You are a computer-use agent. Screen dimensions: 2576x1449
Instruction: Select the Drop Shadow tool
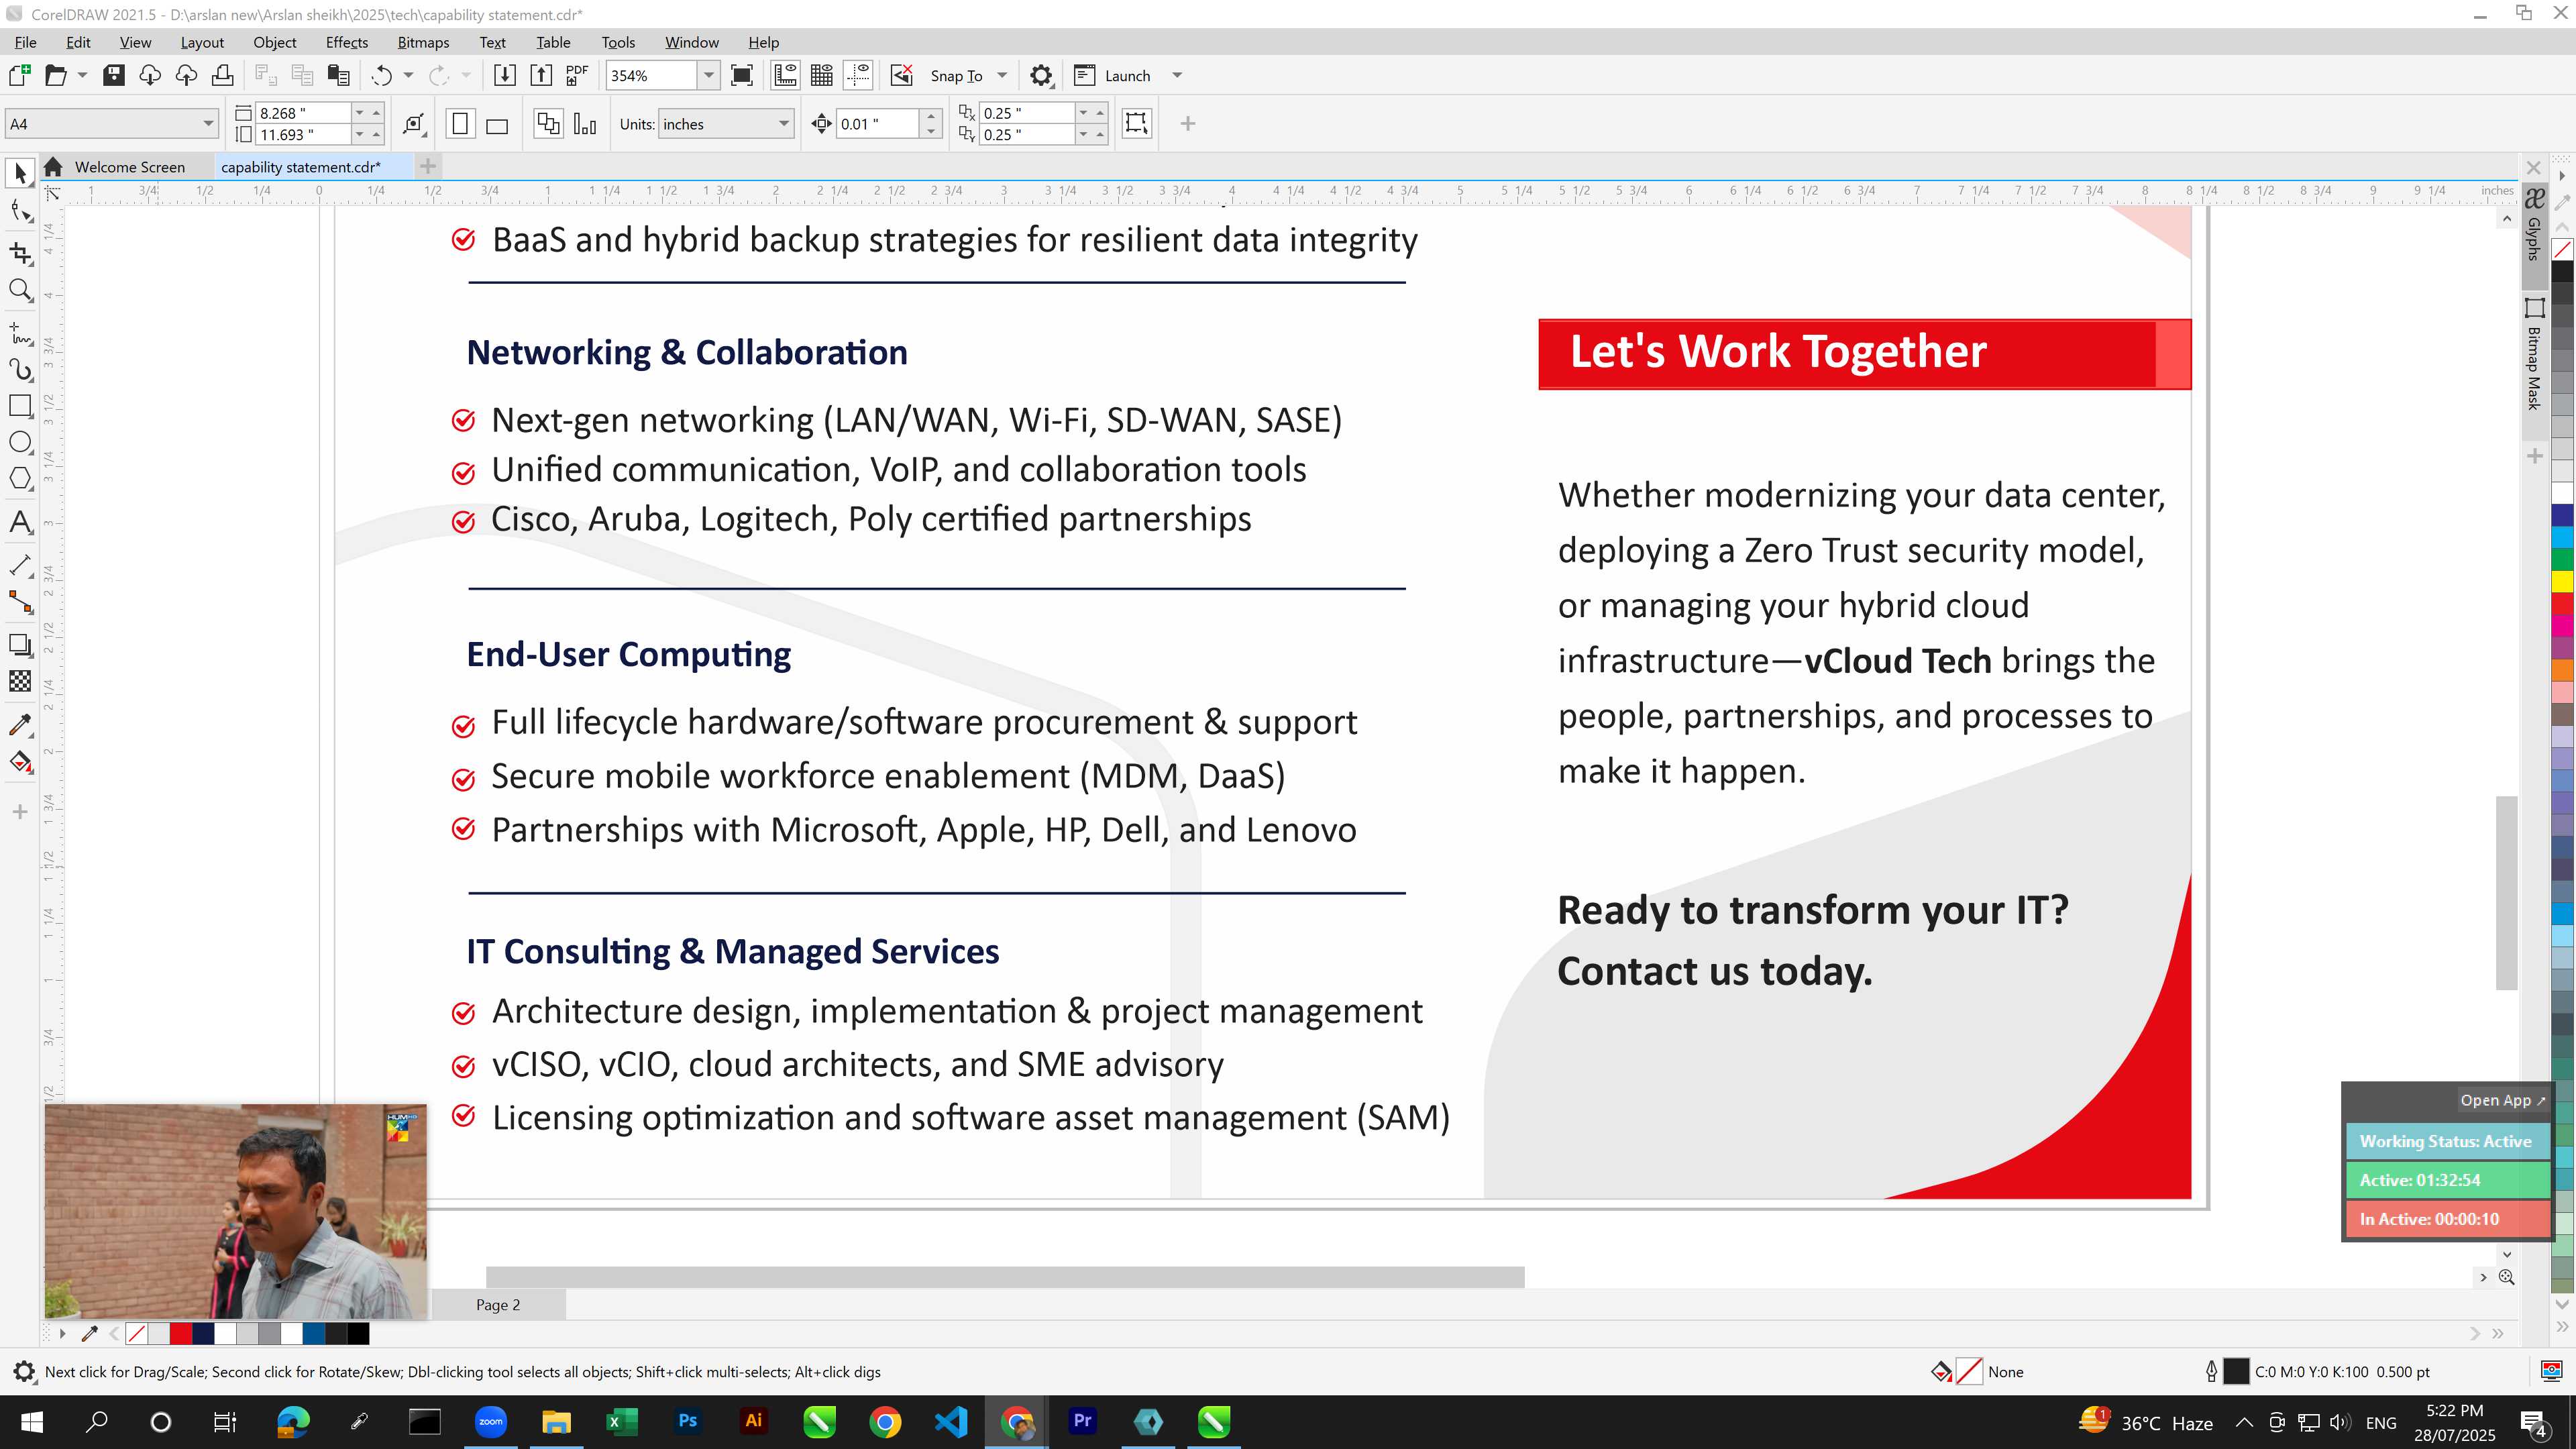click(x=20, y=645)
